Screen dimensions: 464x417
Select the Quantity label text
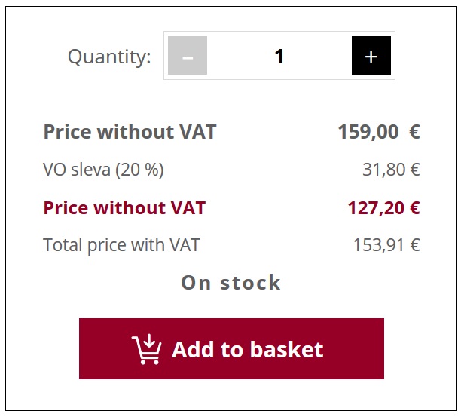109,57
